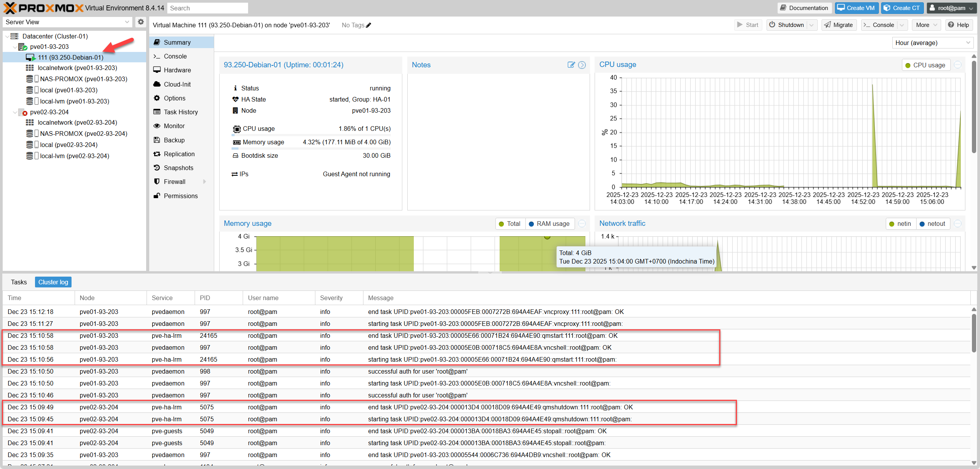Open the Replication section
Viewport: 980px width, 469px height.
pyautogui.click(x=179, y=154)
